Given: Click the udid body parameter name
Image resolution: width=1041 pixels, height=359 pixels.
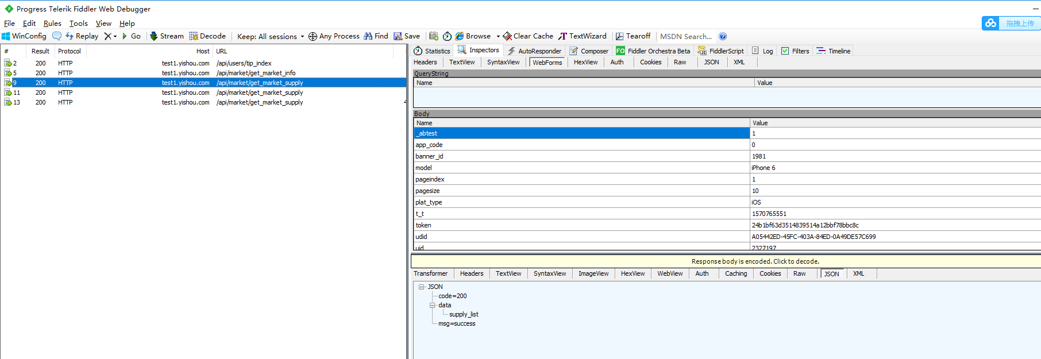Looking at the screenshot, I should (421, 237).
